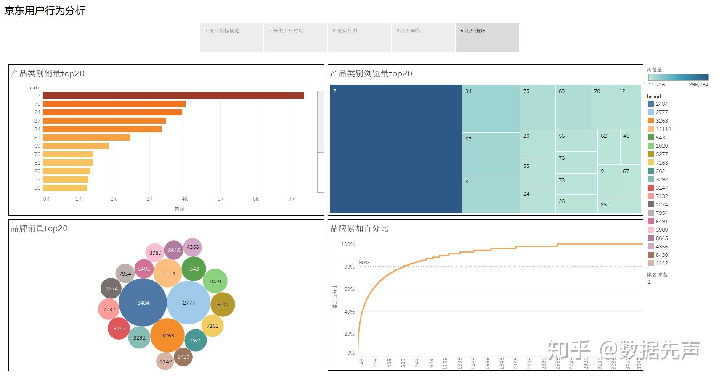Select the 3.消费行为 tab
Image resolution: width=719 pixels, height=379 pixels.
pyautogui.click(x=359, y=38)
